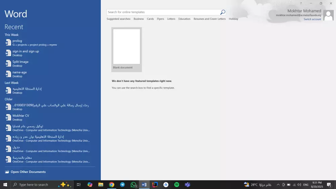The image size is (336, 189).
Task: Open the 'sign in and sign up' document
Action: (50, 53)
